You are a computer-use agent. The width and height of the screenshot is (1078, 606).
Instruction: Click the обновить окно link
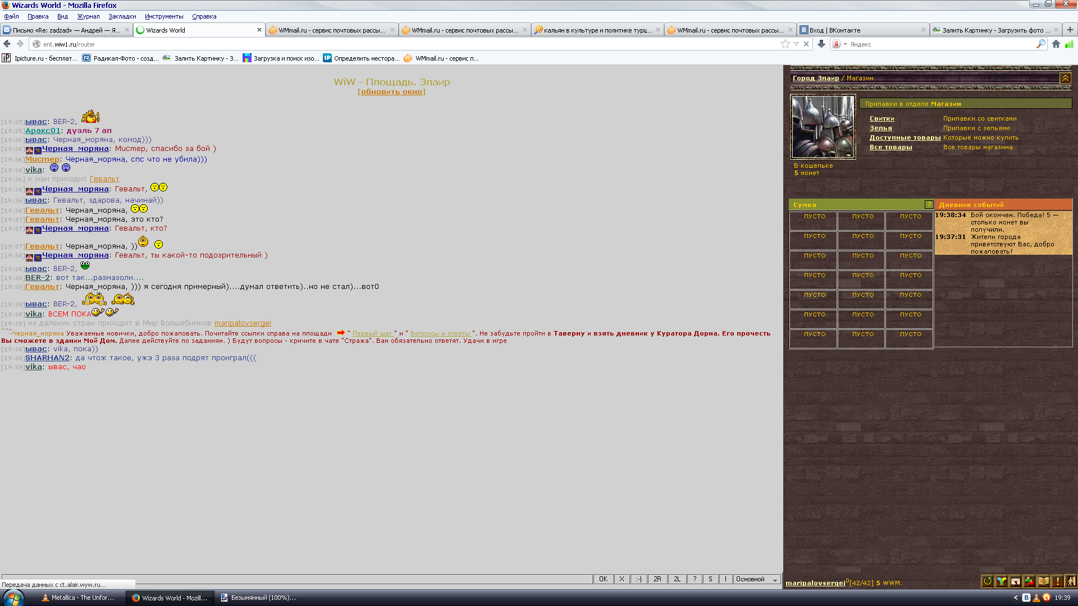click(391, 92)
